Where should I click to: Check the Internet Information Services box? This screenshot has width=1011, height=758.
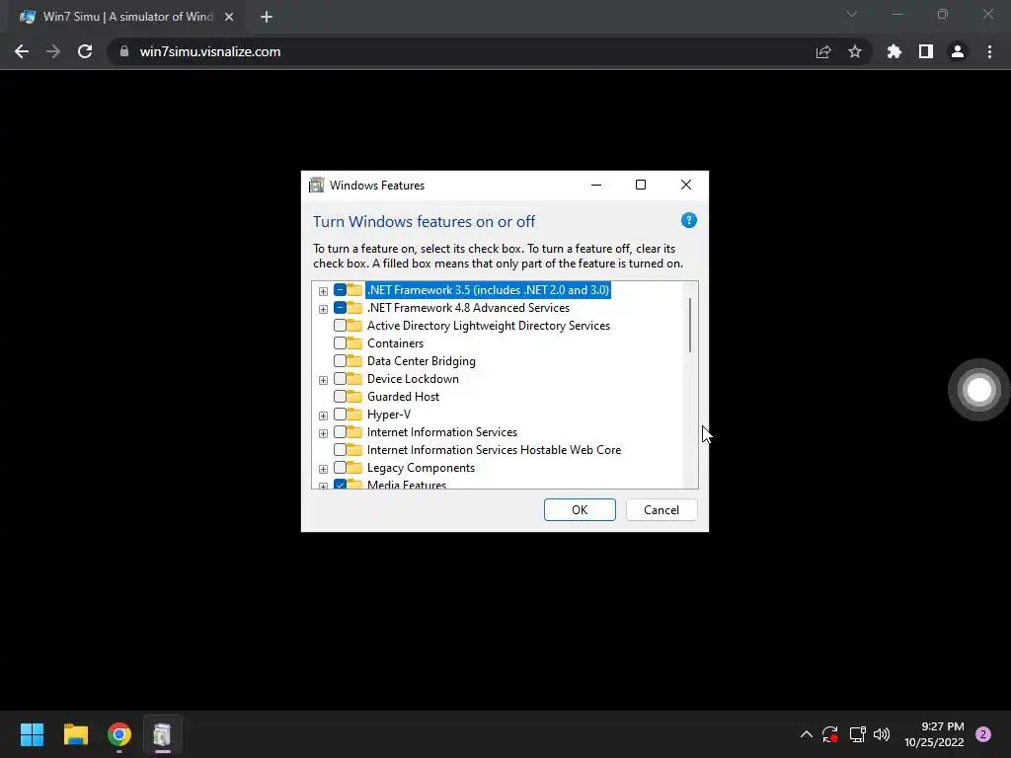point(340,432)
